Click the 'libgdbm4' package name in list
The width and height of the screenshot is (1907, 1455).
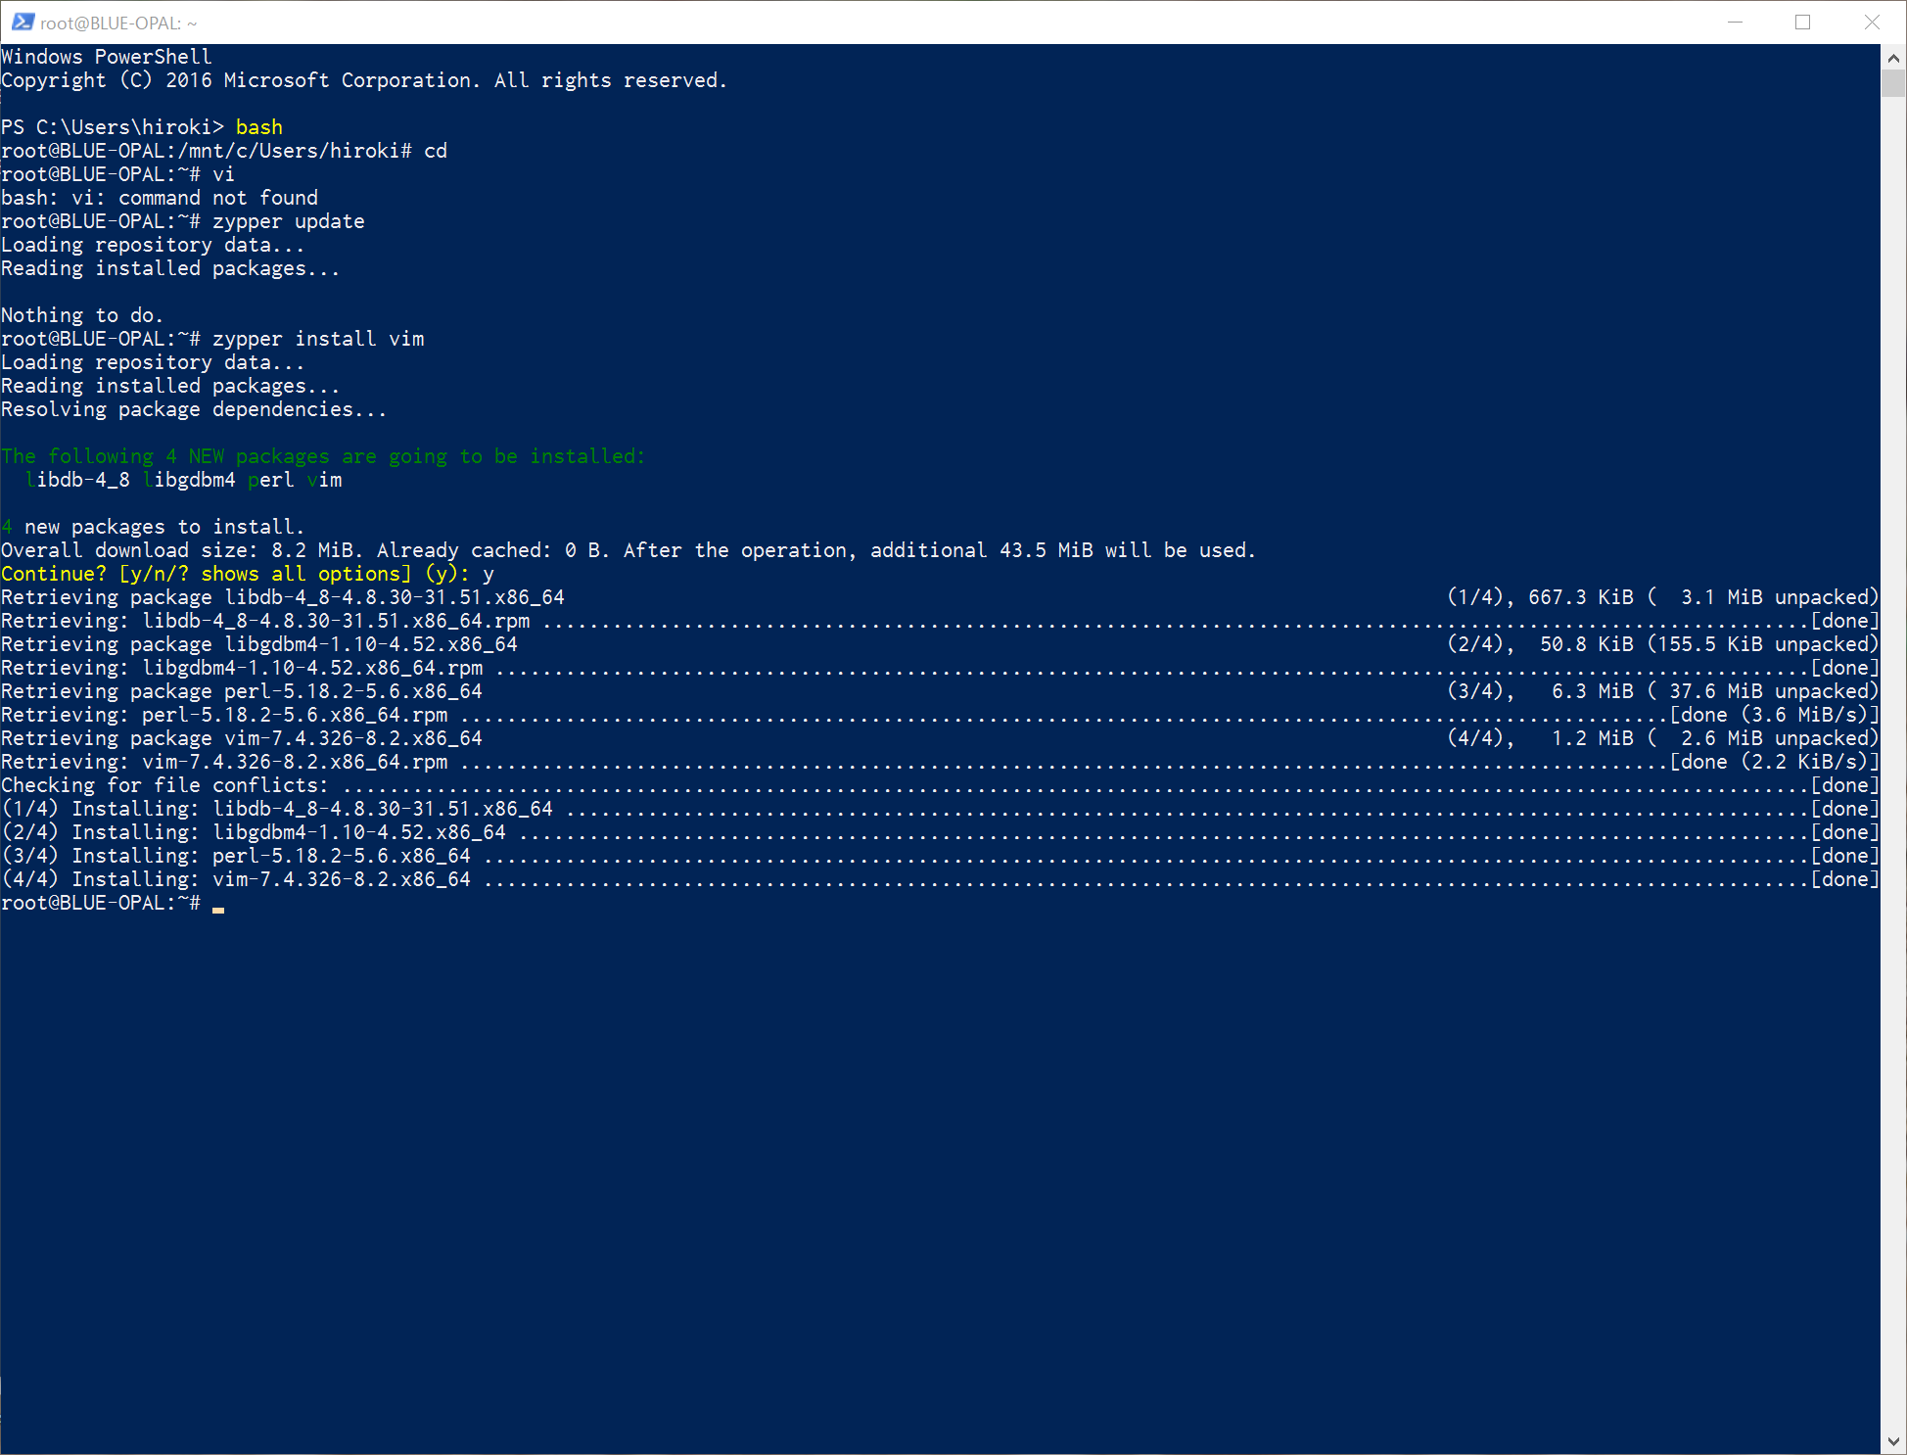click(x=189, y=480)
